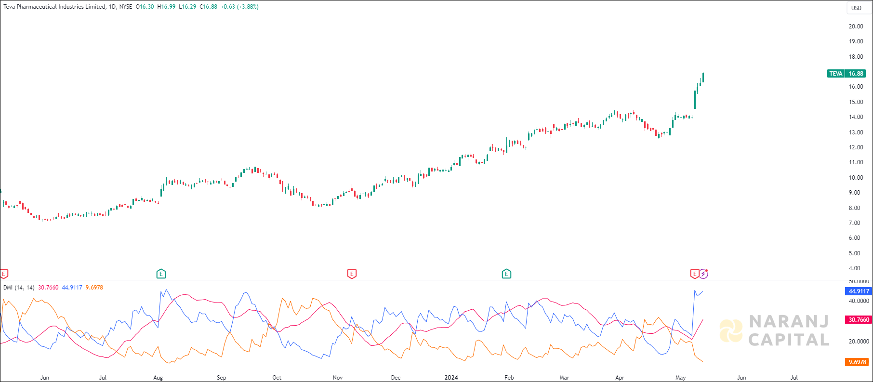Click the low value L16.29
This screenshot has height=382, width=873.
(187, 7)
